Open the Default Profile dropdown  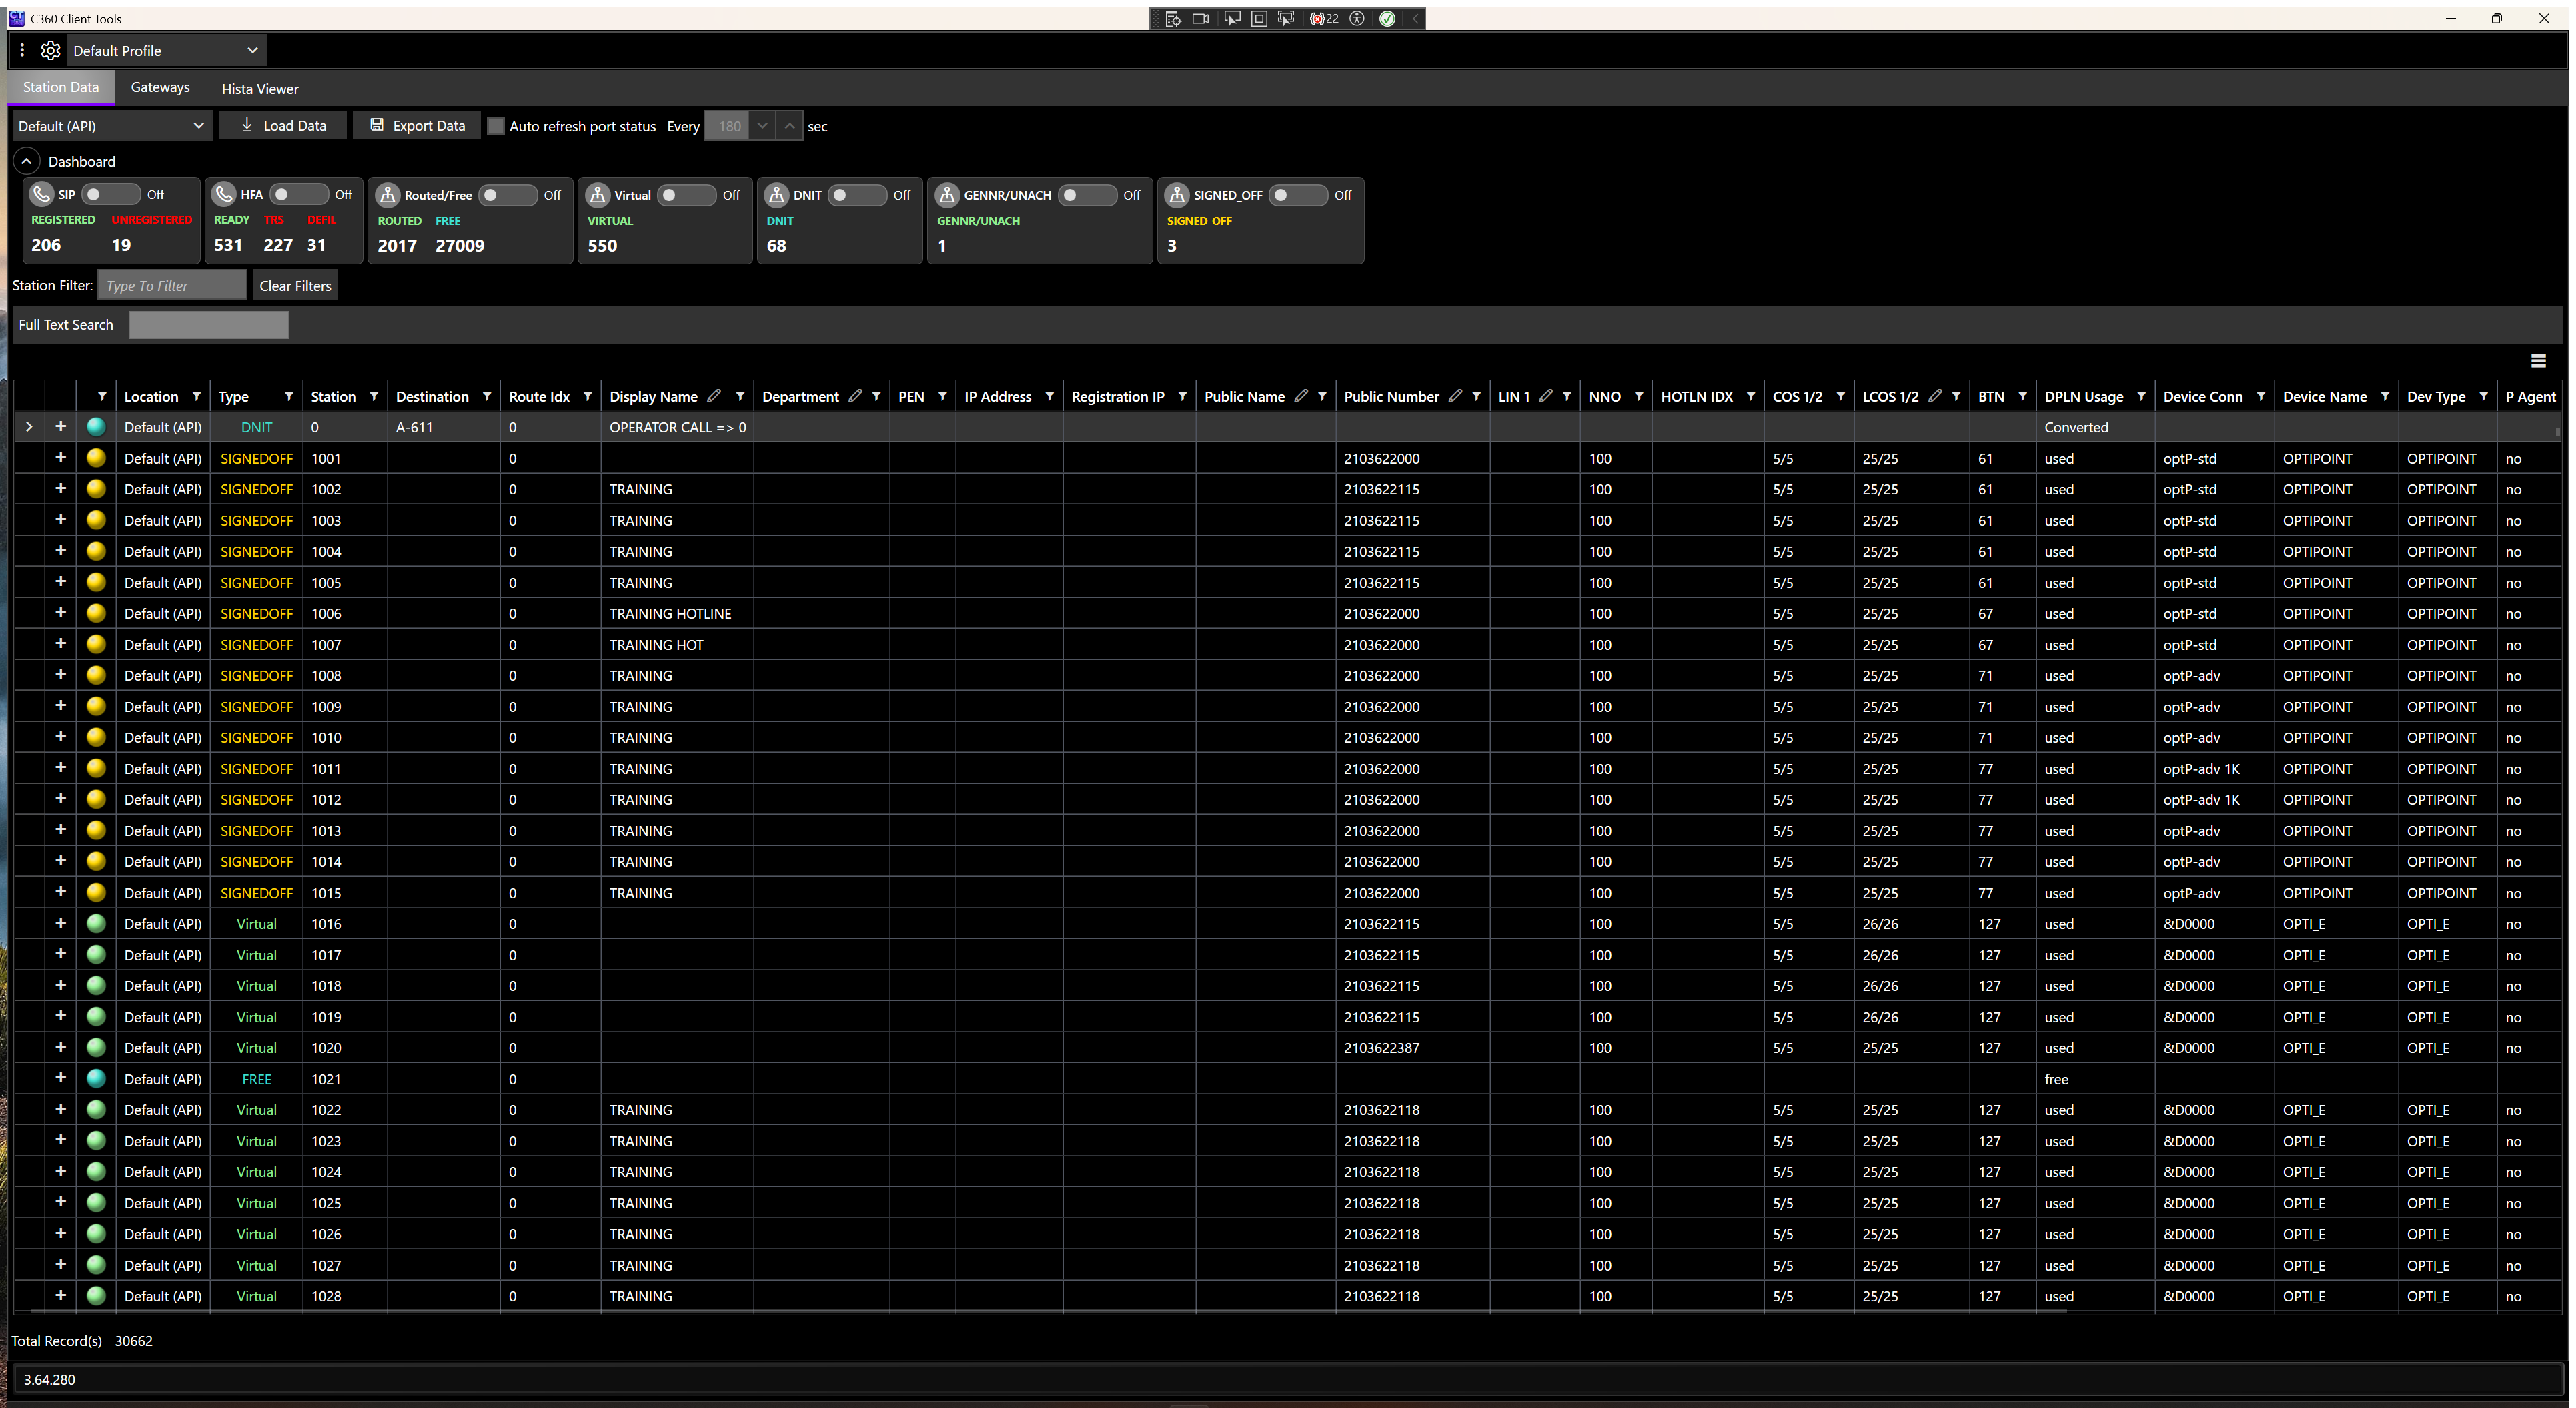[166, 50]
